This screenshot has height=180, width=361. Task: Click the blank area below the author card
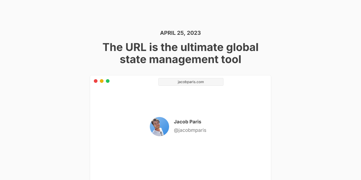pos(180,159)
